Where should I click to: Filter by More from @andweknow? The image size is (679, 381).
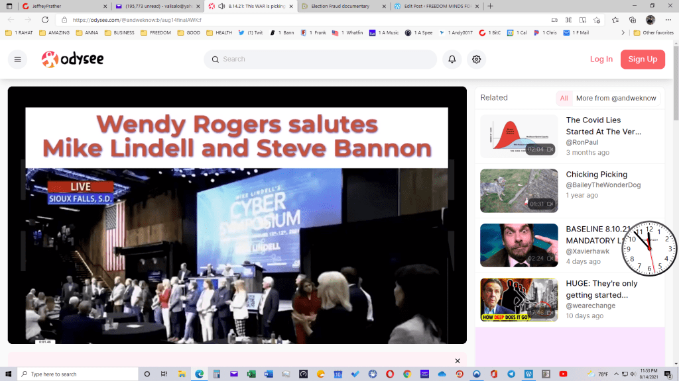pos(616,98)
